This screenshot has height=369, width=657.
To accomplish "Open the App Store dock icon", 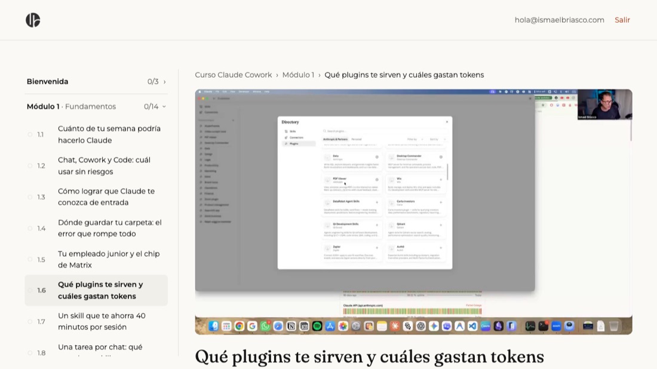I will pos(330,326).
